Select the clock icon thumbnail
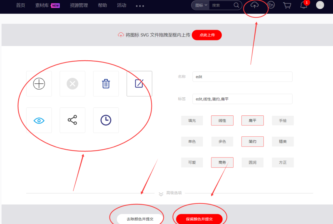333x224 pixels. coord(106,120)
